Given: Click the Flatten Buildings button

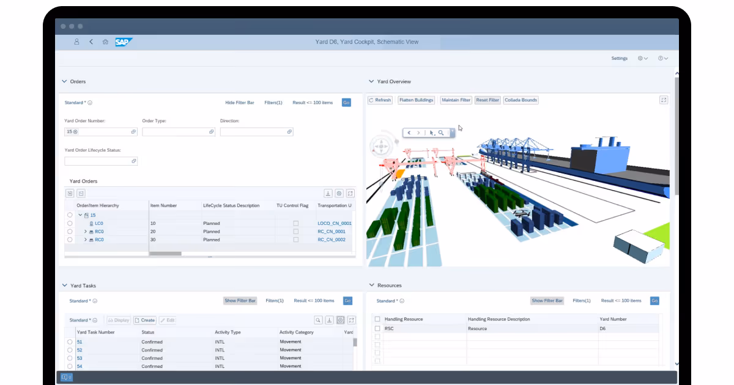Looking at the screenshot, I should pos(416,100).
